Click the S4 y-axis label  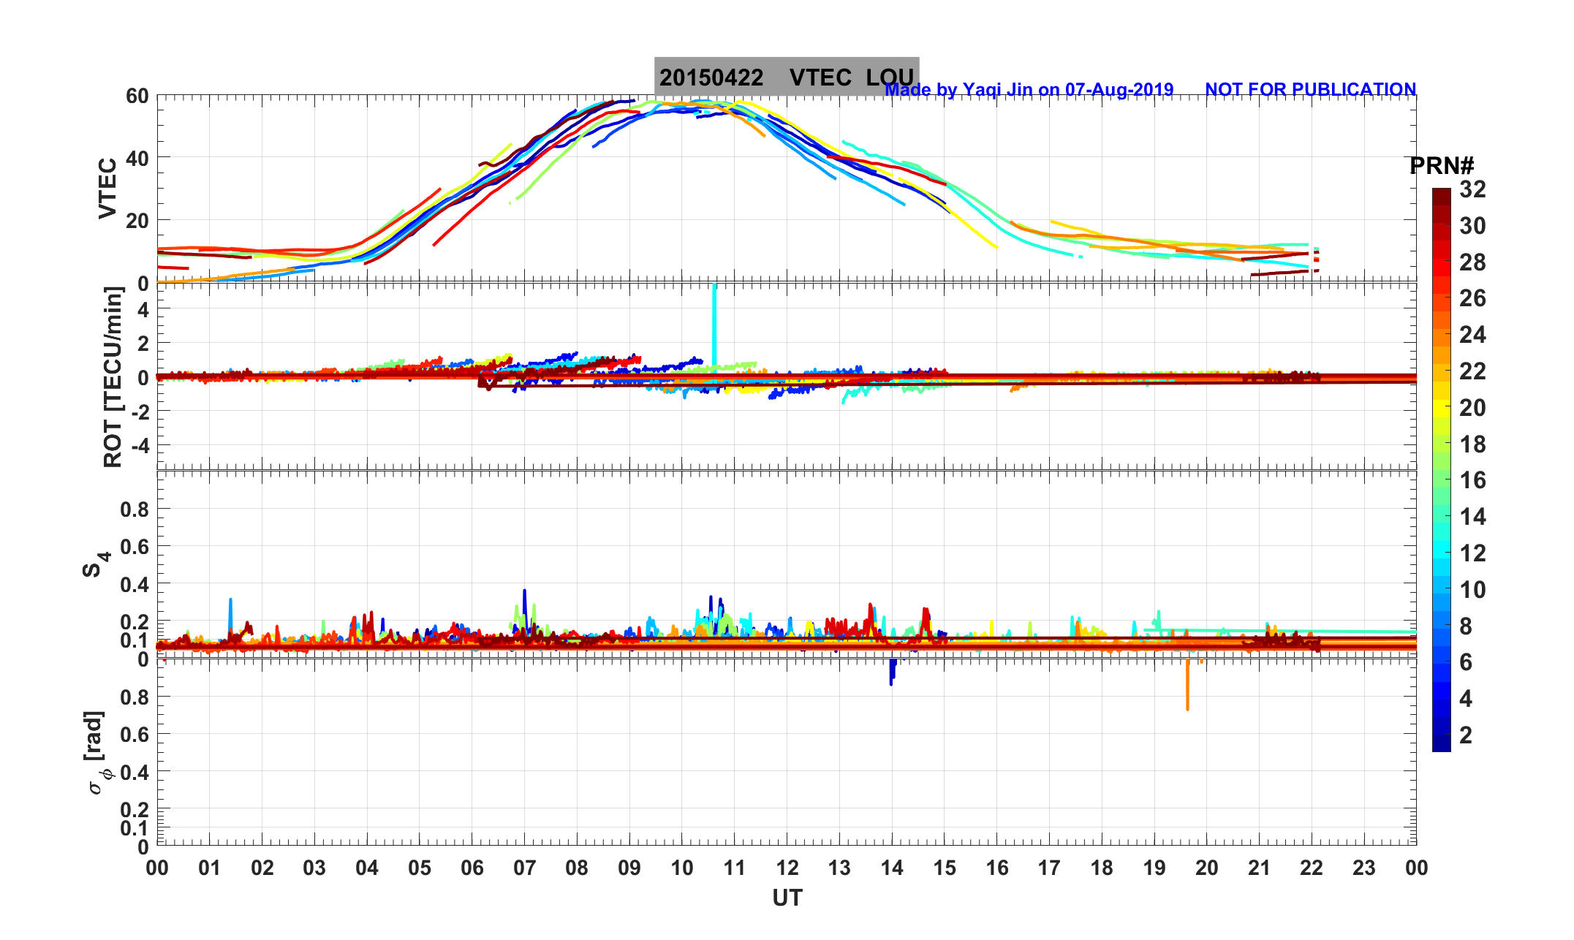tap(96, 564)
